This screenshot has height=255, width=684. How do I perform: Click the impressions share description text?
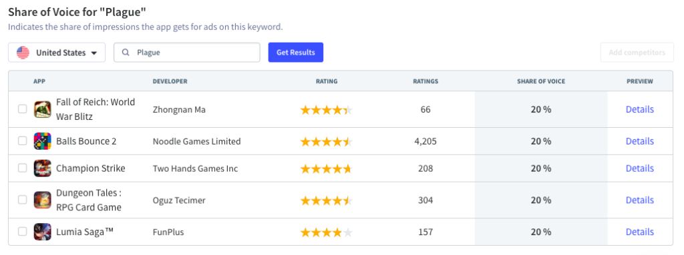click(x=145, y=27)
